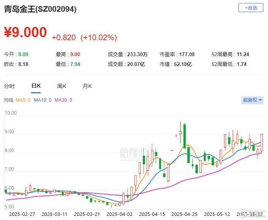Open the 周K weekly chart tab
Screen dimensions: 268x220
[x=61, y=86]
